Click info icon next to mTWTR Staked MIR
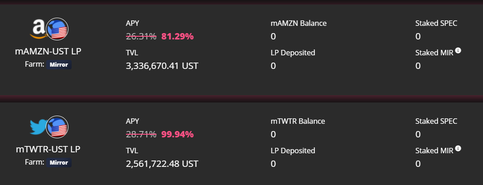This screenshot has width=483, height=185. pyautogui.click(x=458, y=149)
